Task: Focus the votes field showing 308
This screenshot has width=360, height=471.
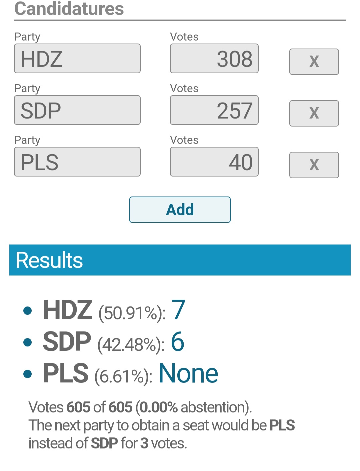Action: (x=214, y=58)
